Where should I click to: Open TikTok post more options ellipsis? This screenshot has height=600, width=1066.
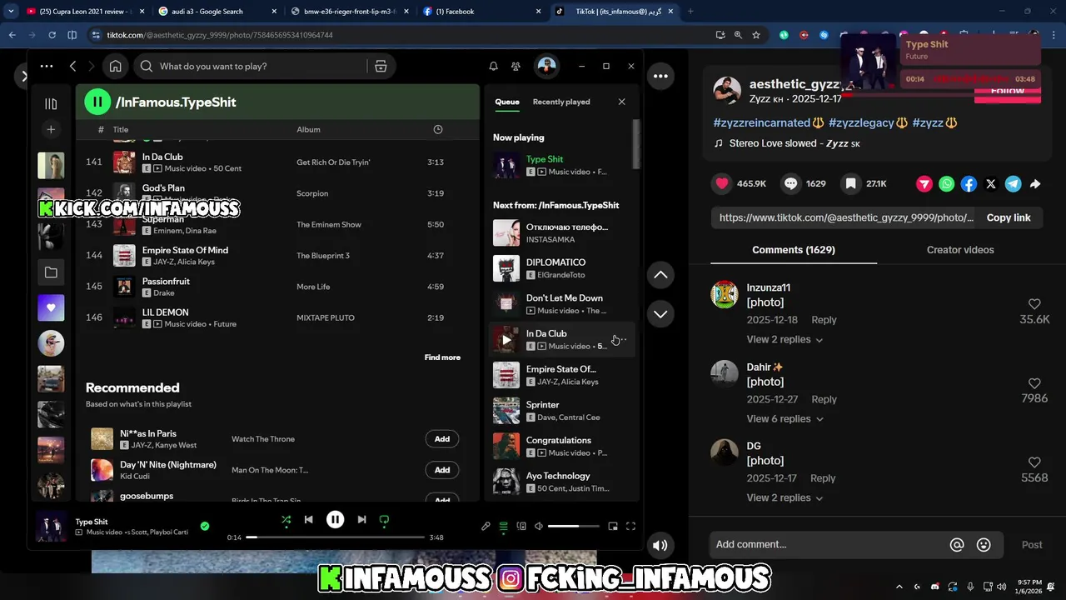660,76
